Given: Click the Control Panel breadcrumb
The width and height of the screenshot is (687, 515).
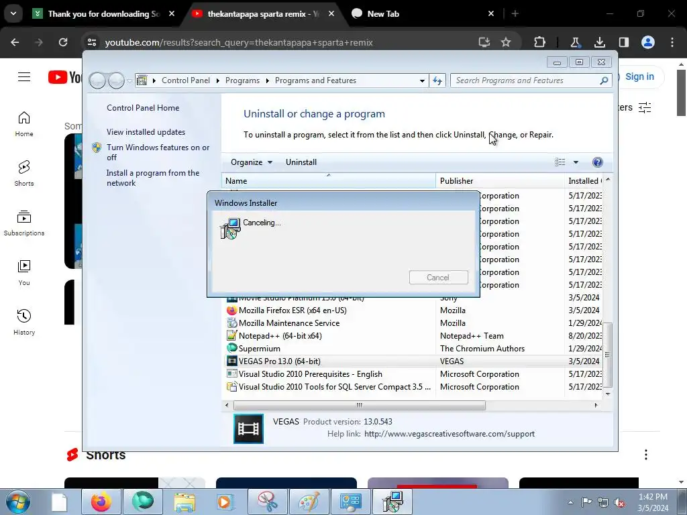Looking at the screenshot, I should [186, 80].
